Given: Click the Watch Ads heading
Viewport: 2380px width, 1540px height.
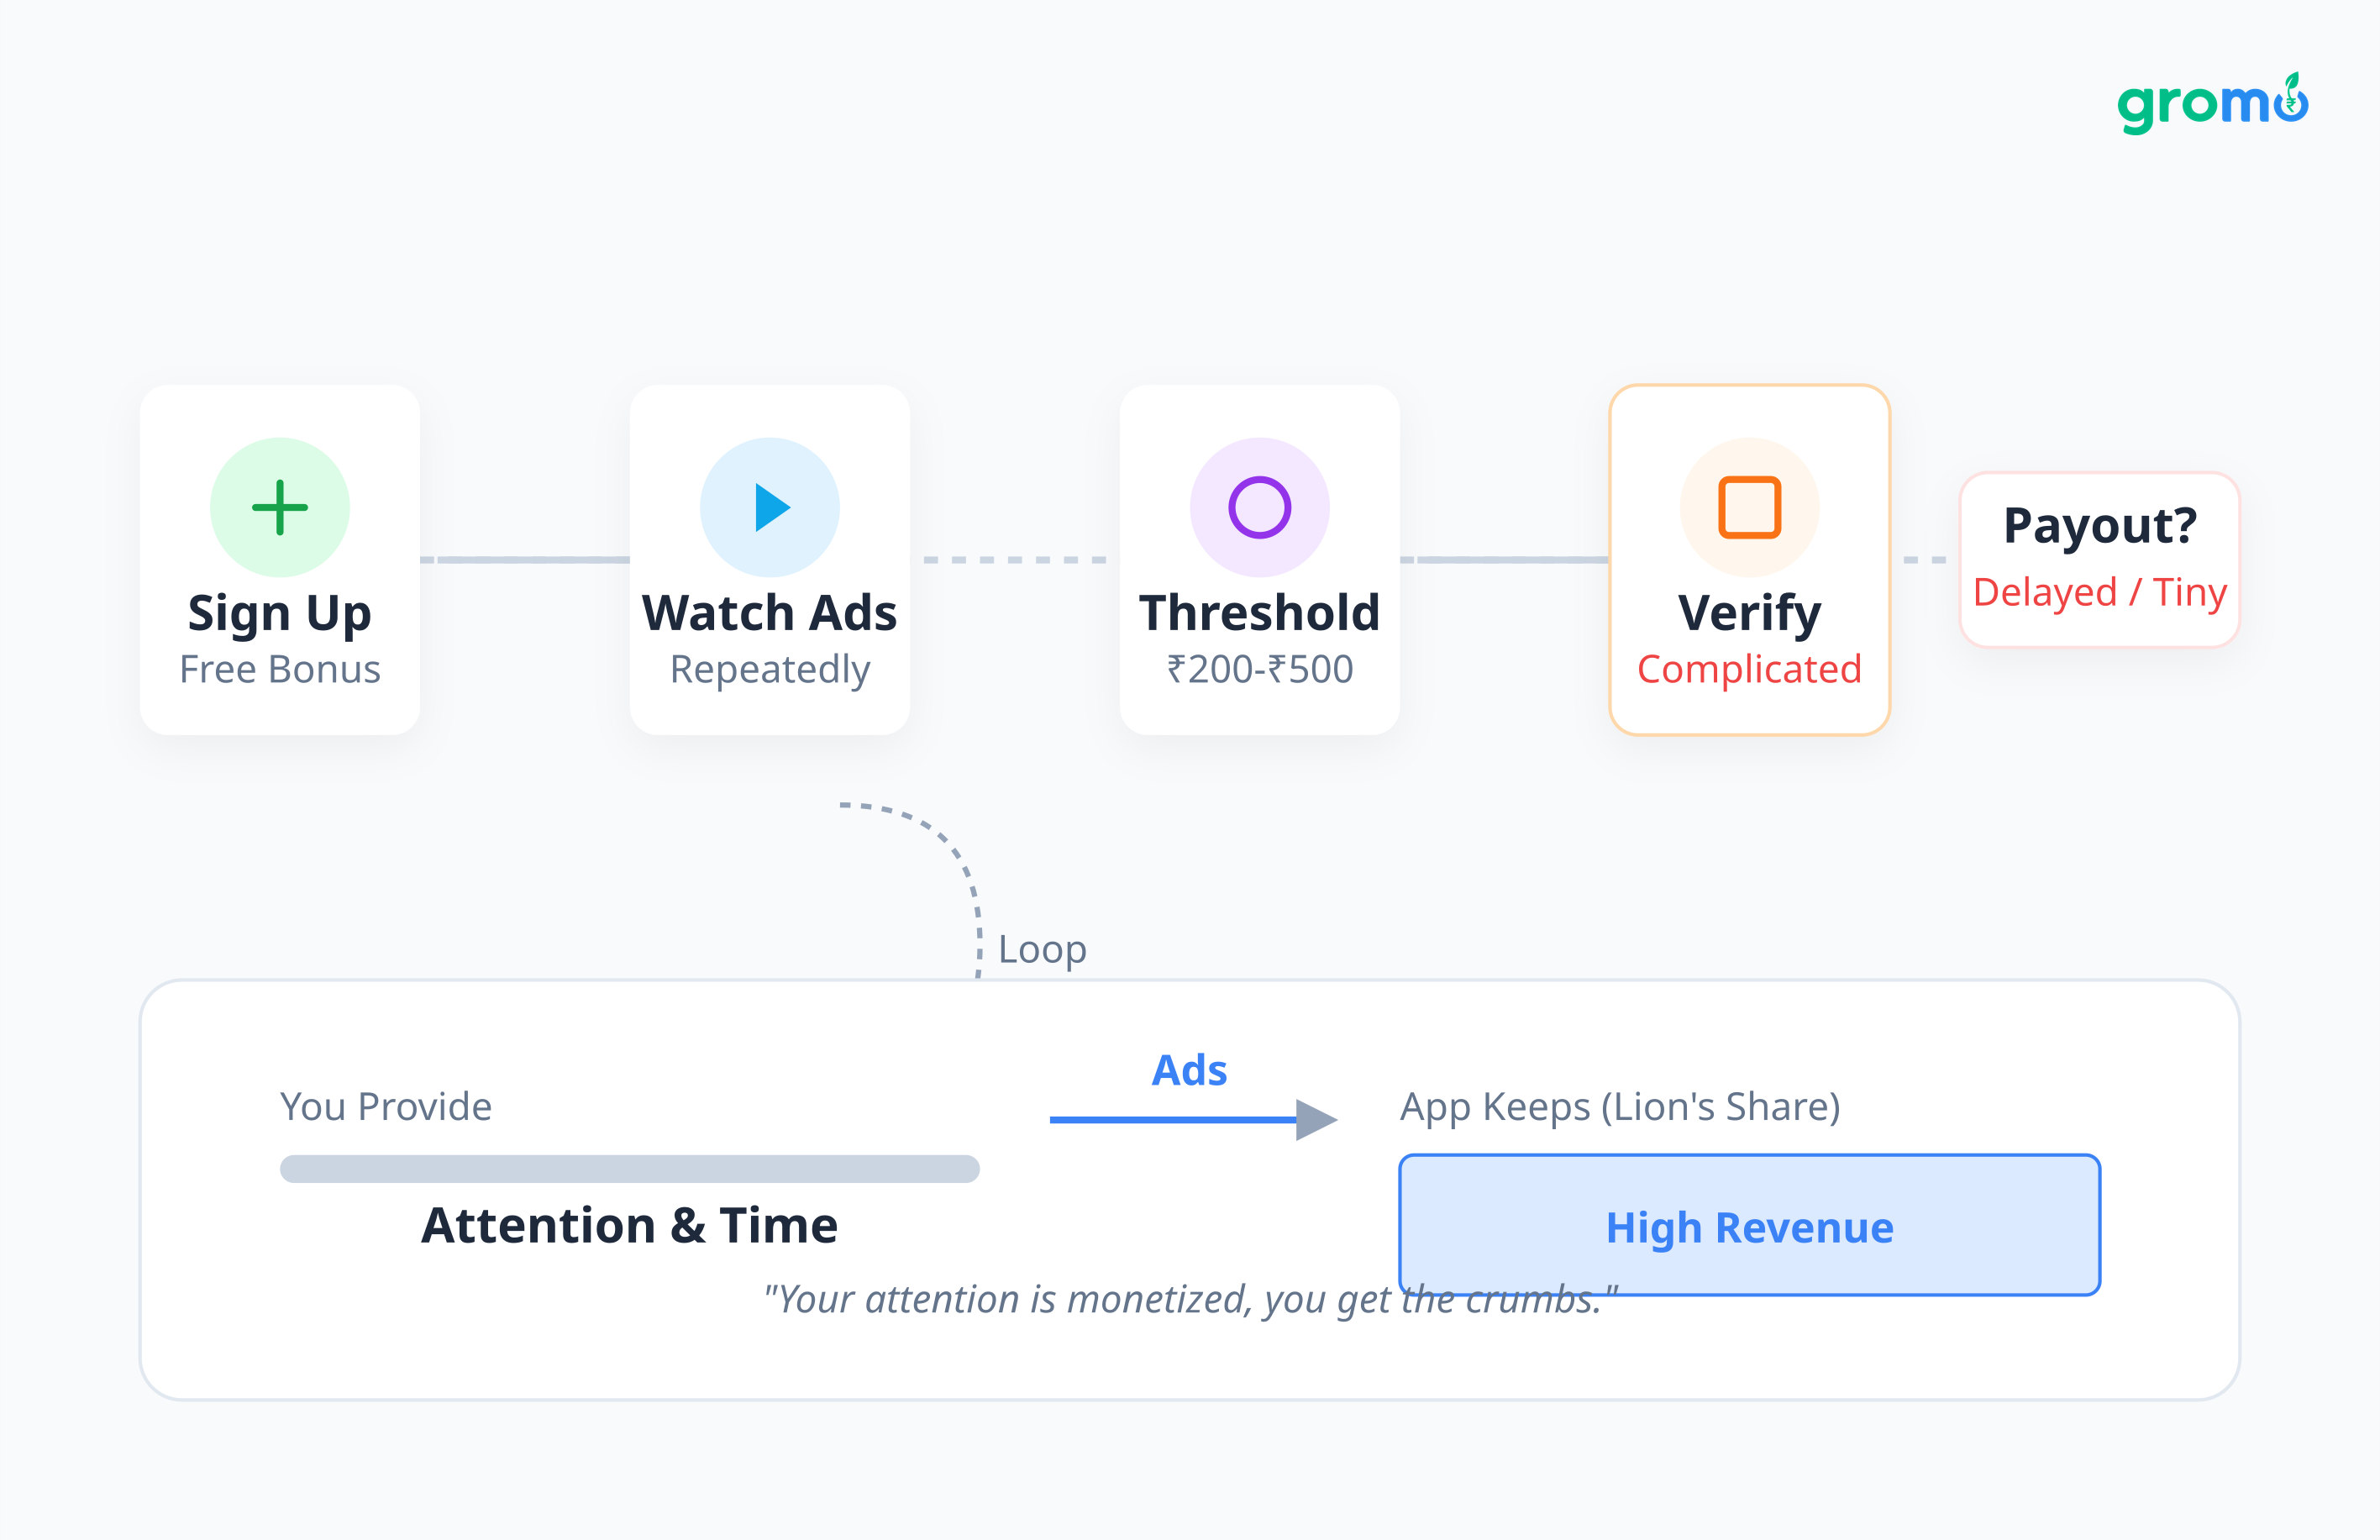Looking at the screenshot, I should click(x=769, y=612).
